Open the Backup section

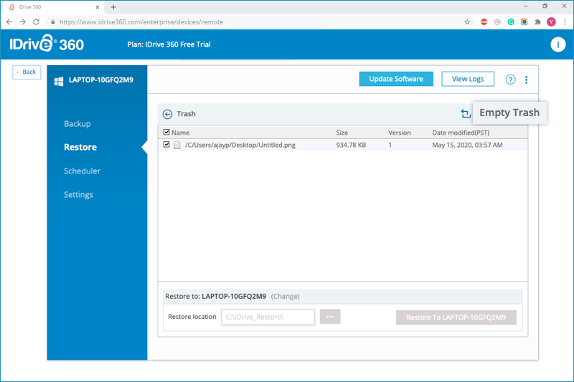coord(77,124)
